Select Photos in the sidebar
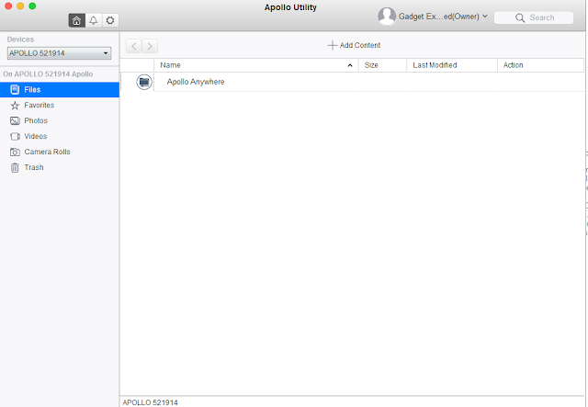 [60, 120]
